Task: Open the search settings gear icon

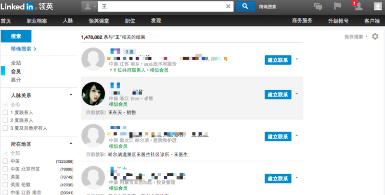Action: click(375, 37)
